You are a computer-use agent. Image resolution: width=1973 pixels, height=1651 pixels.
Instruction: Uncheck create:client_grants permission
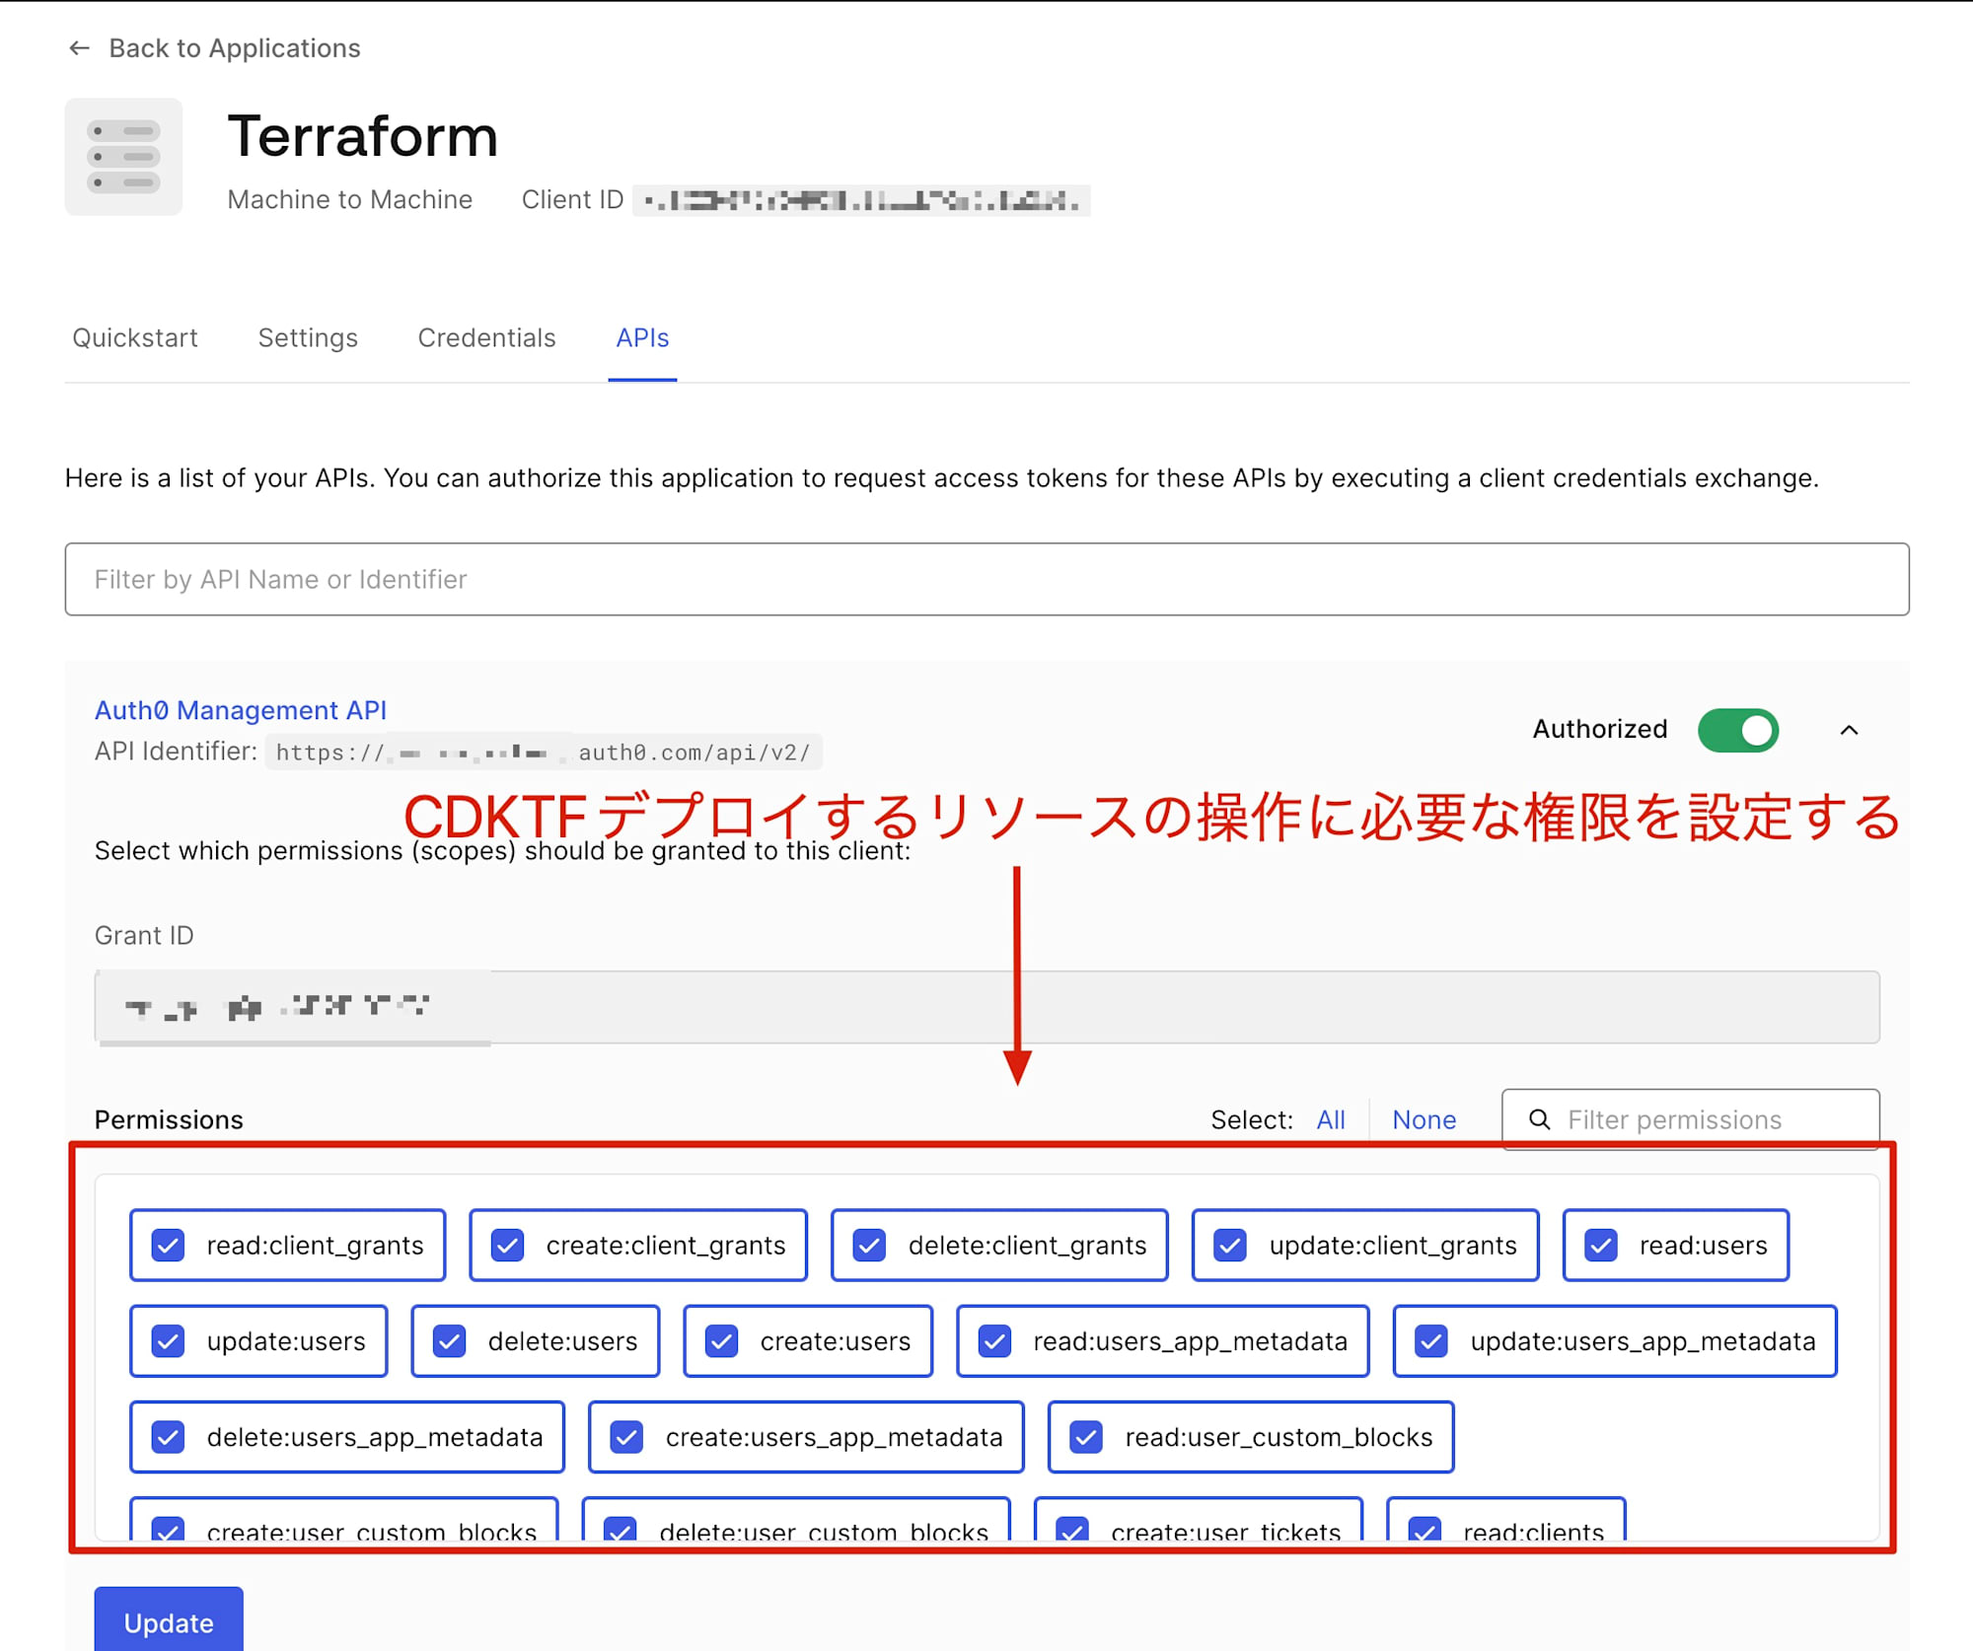(x=508, y=1246)
